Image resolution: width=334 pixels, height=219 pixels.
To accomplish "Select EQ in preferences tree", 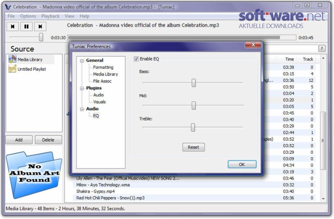I will pyautogui.click(x=96, y=116).
